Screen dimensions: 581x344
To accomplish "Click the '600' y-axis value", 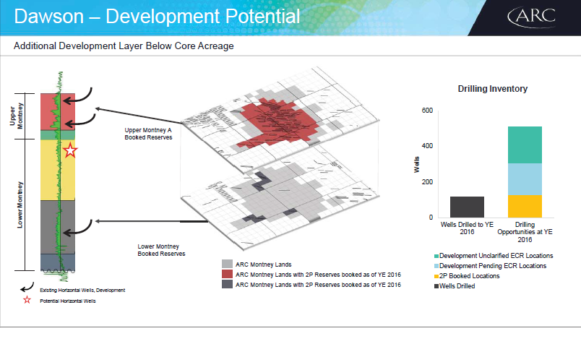I will (x=427, y=111).
